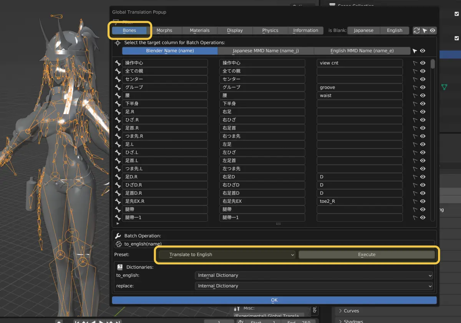Switch to the Physics tab
Screen dimensions: 461x323
(270, 30)
